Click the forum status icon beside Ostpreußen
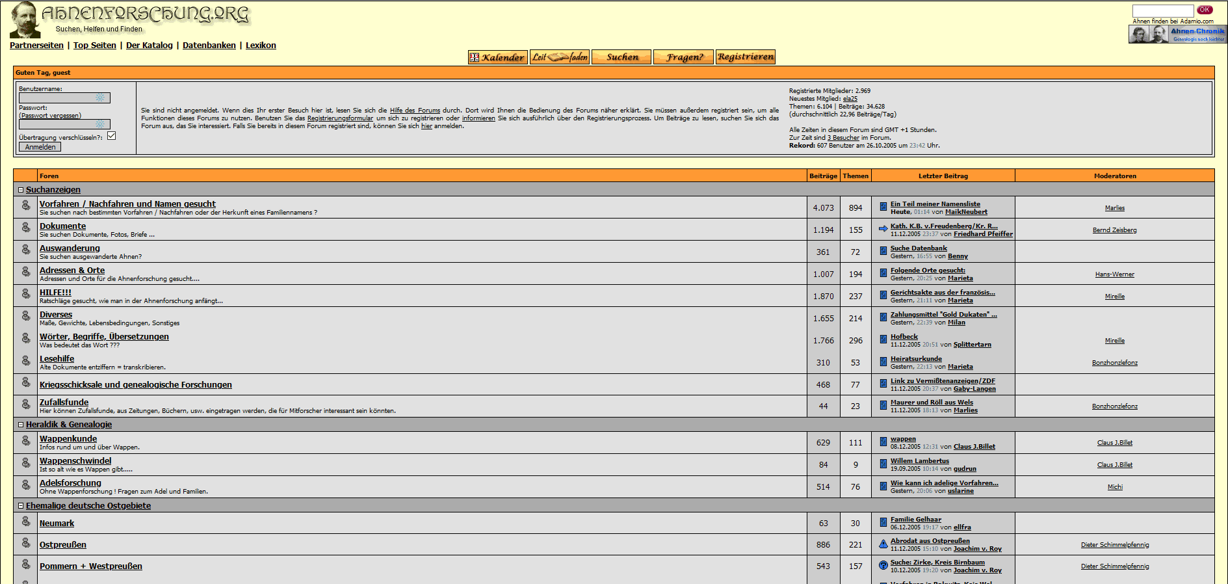Viewport: 1228px width, 584px height. pos(26,543)
